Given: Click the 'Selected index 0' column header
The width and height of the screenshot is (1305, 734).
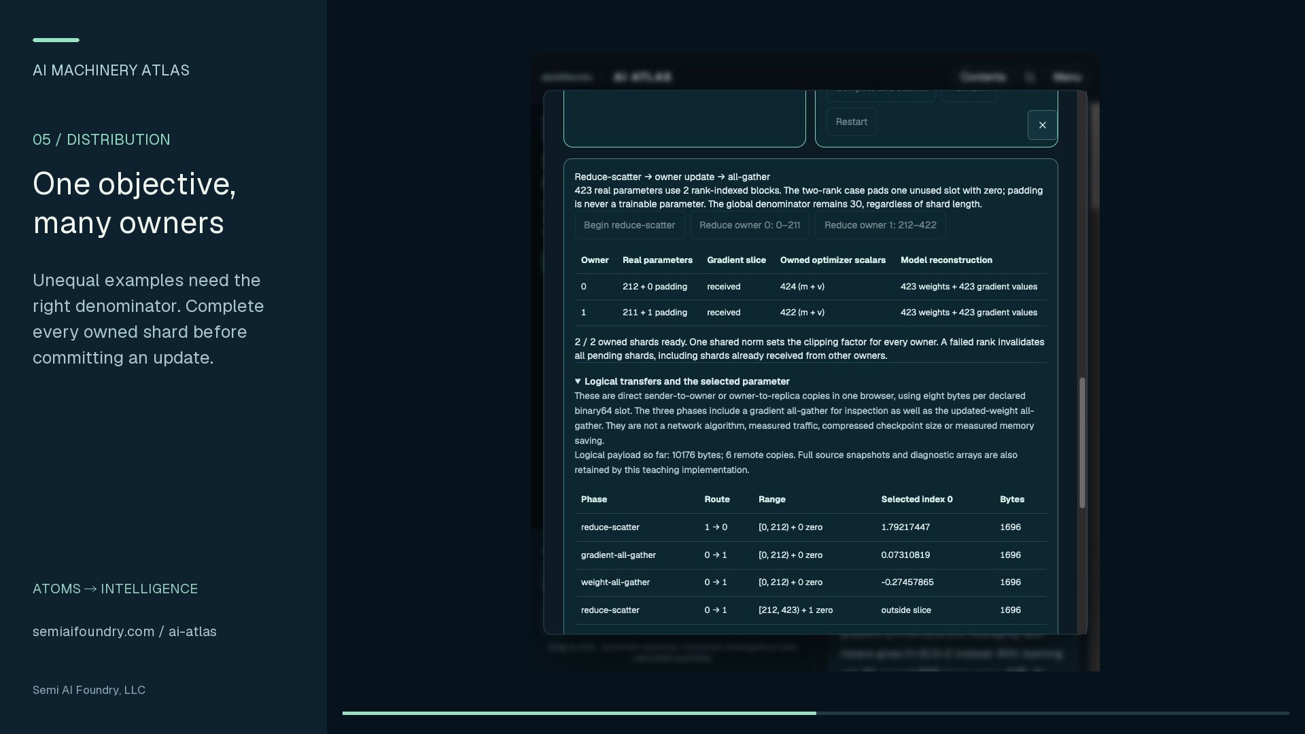Looking at the screenshot, I should click(917, 500).
